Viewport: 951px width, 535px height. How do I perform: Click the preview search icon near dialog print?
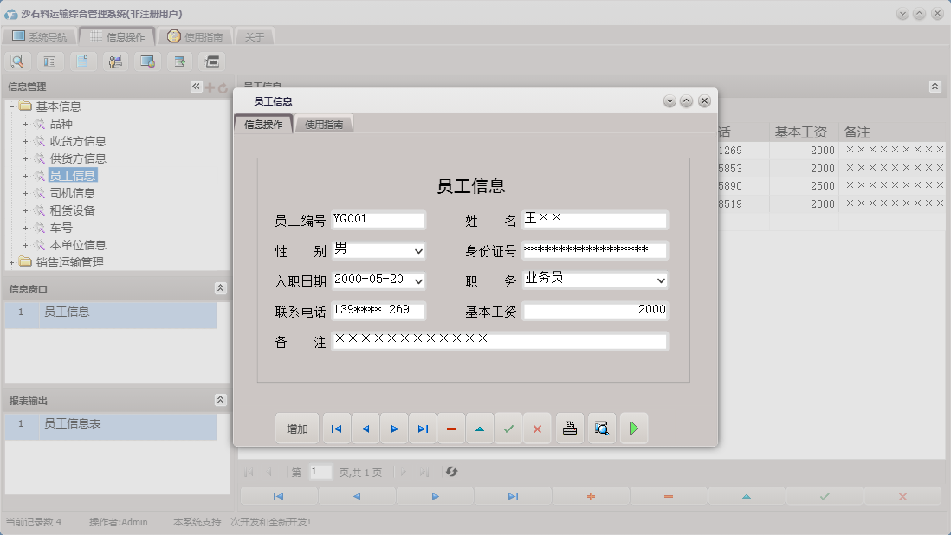coord(601,428)
